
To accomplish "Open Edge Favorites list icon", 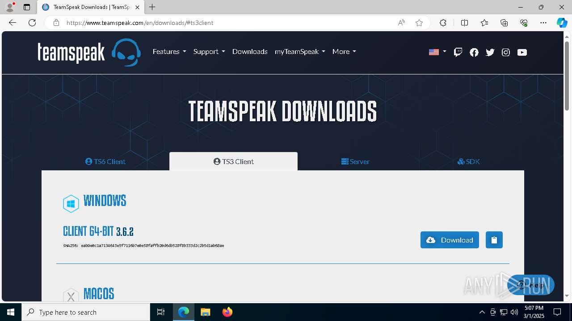I will click(x=484, y=23).
